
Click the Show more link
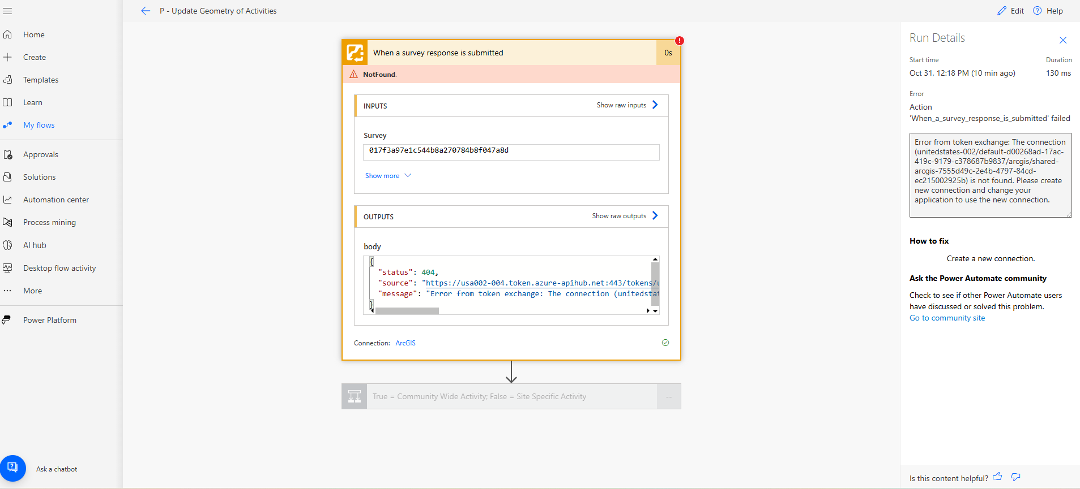(x=382, y=176)
